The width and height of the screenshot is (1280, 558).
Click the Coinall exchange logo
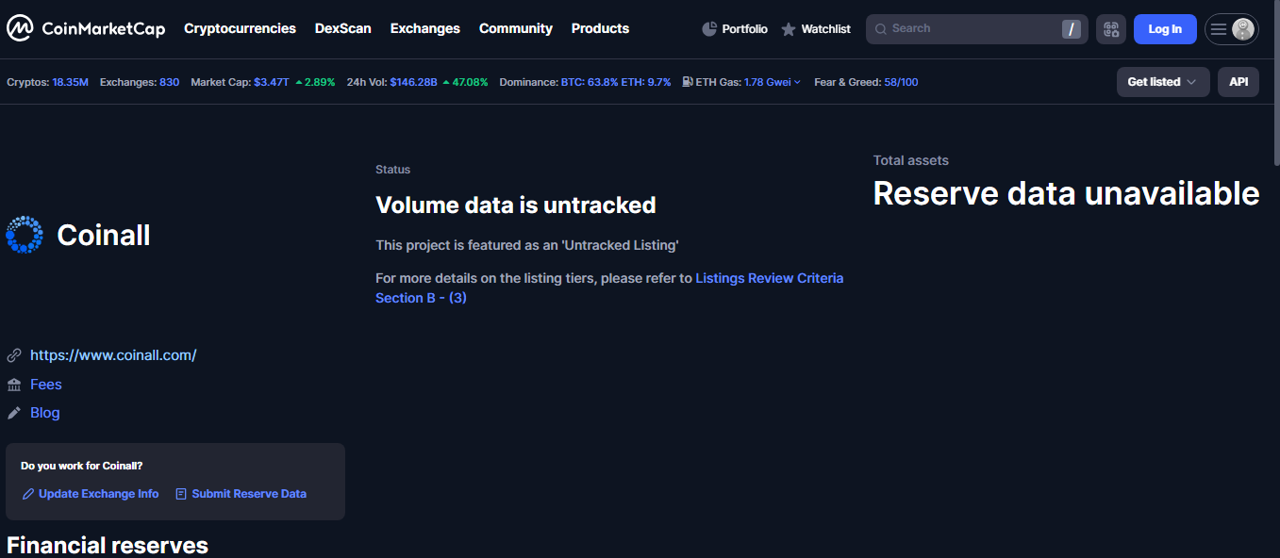coord(25,235)
